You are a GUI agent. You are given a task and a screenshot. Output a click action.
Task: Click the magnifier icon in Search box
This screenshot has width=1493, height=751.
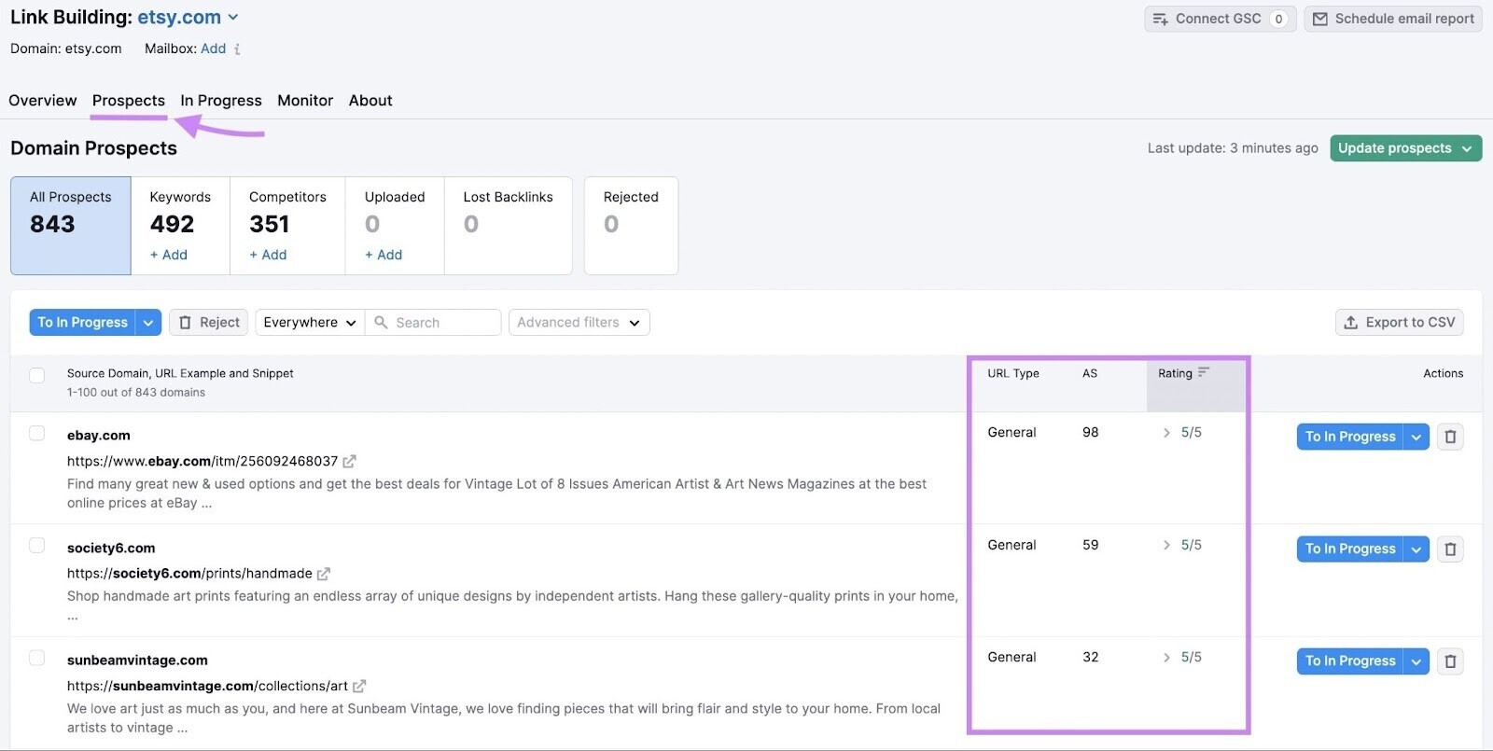coord(381,322)
